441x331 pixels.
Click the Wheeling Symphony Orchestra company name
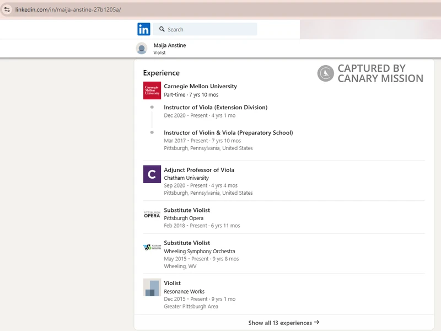coord(200,251)
